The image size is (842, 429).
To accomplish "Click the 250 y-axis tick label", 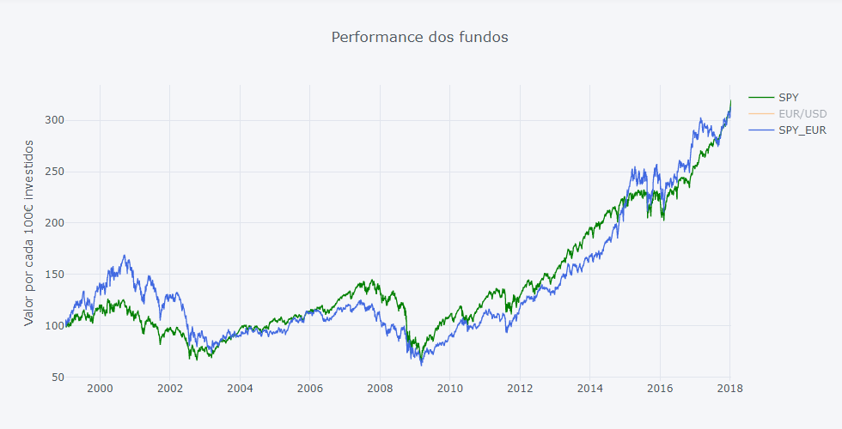I will click(54, 172).
